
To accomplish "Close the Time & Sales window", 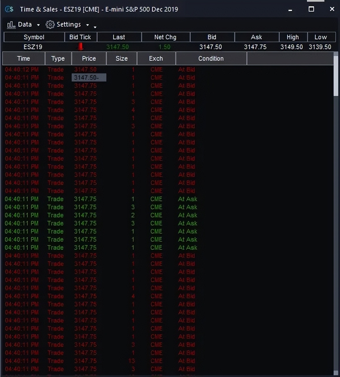I will pyautogui.click(x=332, y=9).
